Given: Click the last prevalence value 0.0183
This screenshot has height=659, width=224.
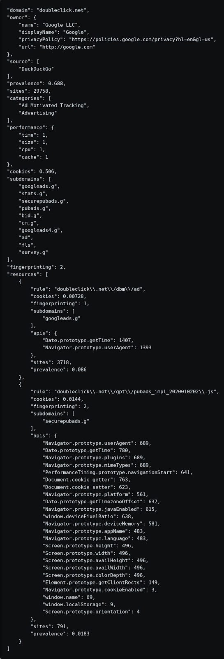Looking at the screenshot, I should [x=81, y=634].
